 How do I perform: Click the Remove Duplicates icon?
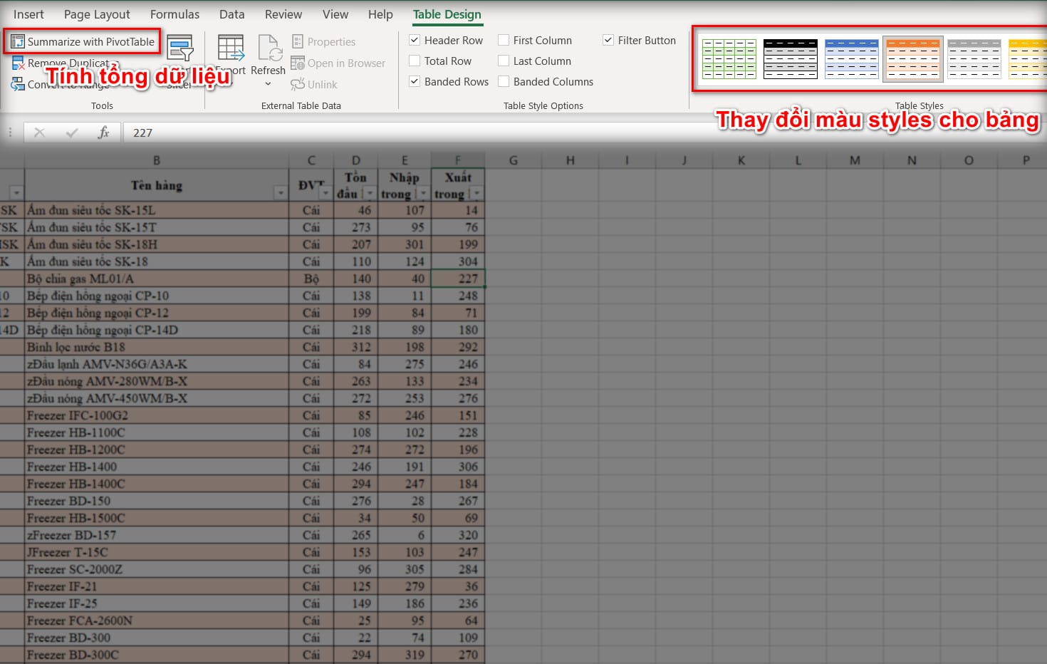(x=18, y=63)
